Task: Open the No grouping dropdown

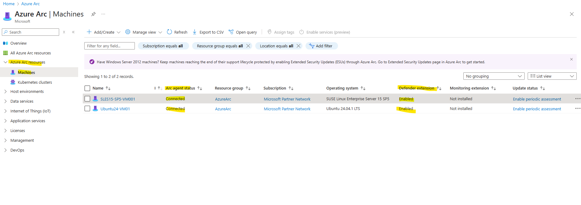Action: point(494,76)
